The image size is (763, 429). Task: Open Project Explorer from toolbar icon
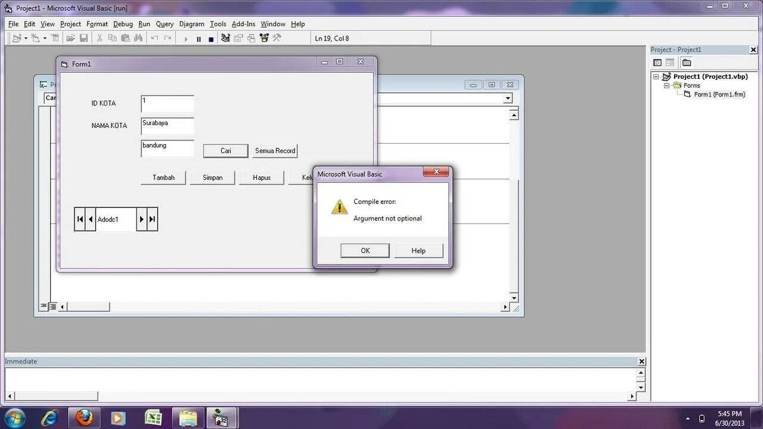(x=225, y=38)
